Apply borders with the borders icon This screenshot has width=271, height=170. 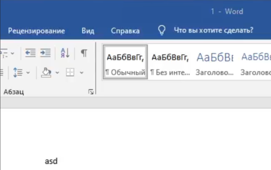(70, 72)
